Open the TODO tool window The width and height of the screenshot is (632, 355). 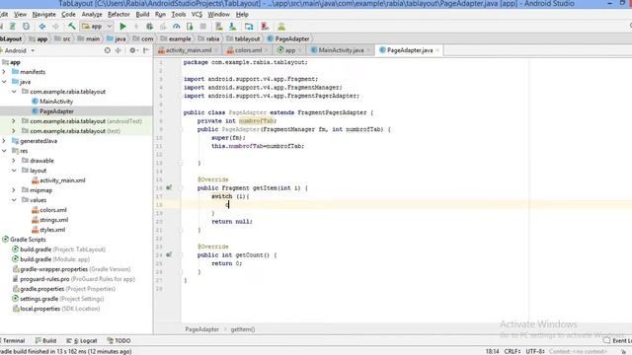pyautogui.click(x=118, y=340)
